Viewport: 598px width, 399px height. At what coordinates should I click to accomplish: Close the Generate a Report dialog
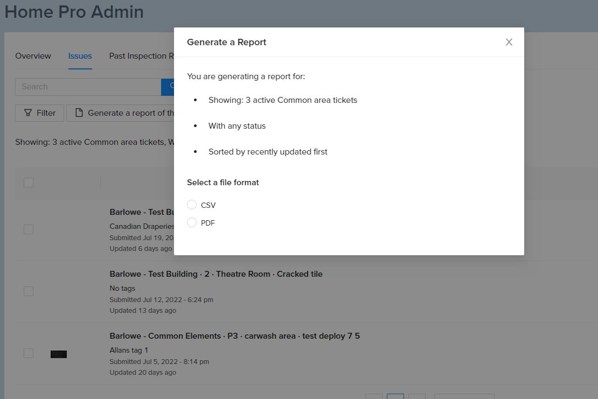[x=509, y=42]
